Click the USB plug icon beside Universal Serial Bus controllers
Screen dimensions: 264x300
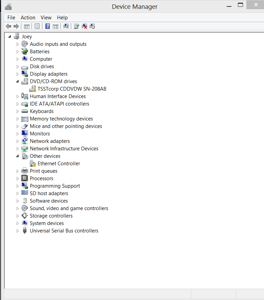(x=25, y=230)
